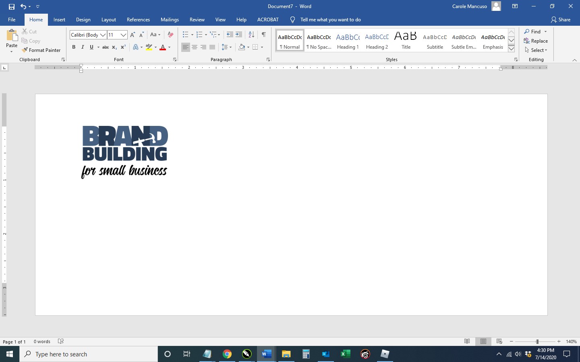This screenshot has height=362, width=580.
Task: Open the Font Color picker
Action: click(x=168, y=47)
